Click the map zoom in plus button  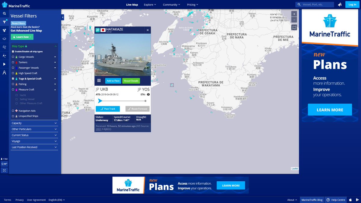294,14
